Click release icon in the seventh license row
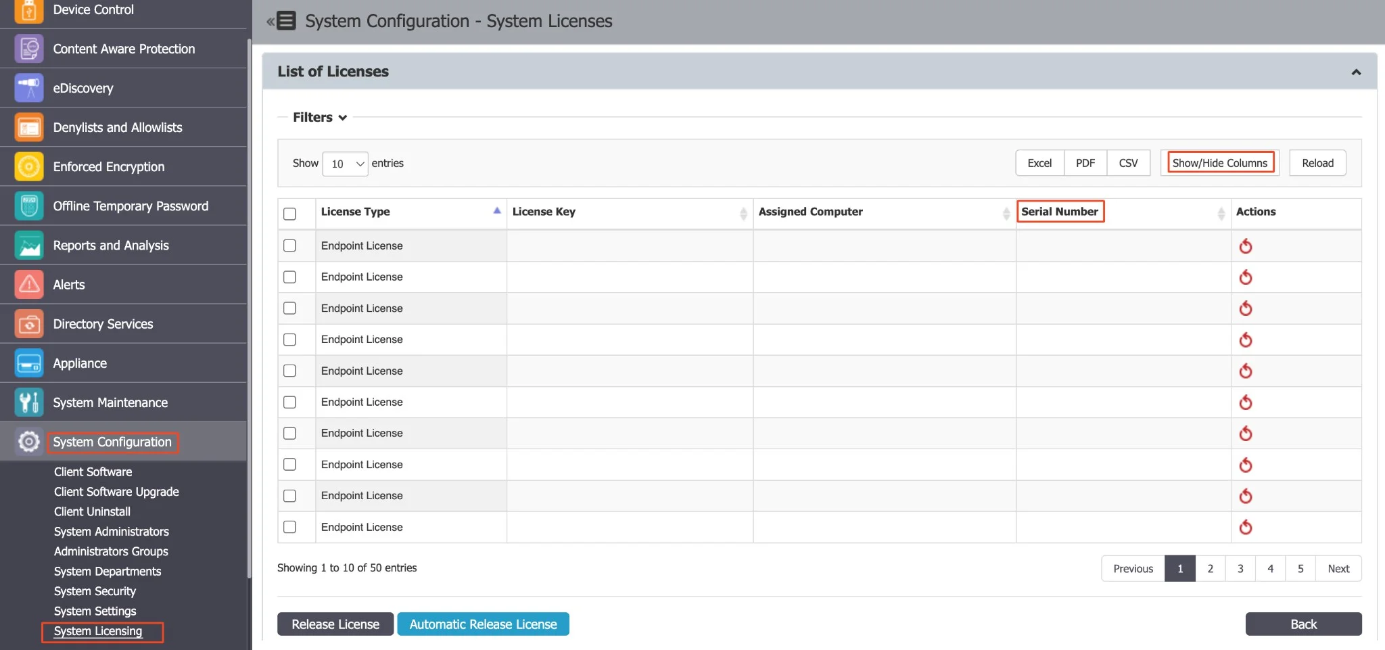The image size is (1385, 650). (1245, 433)
